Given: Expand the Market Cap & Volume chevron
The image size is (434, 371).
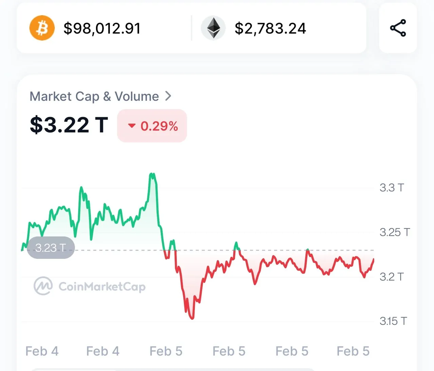Looking at the screenshot, I should click(x=168, y=96).
